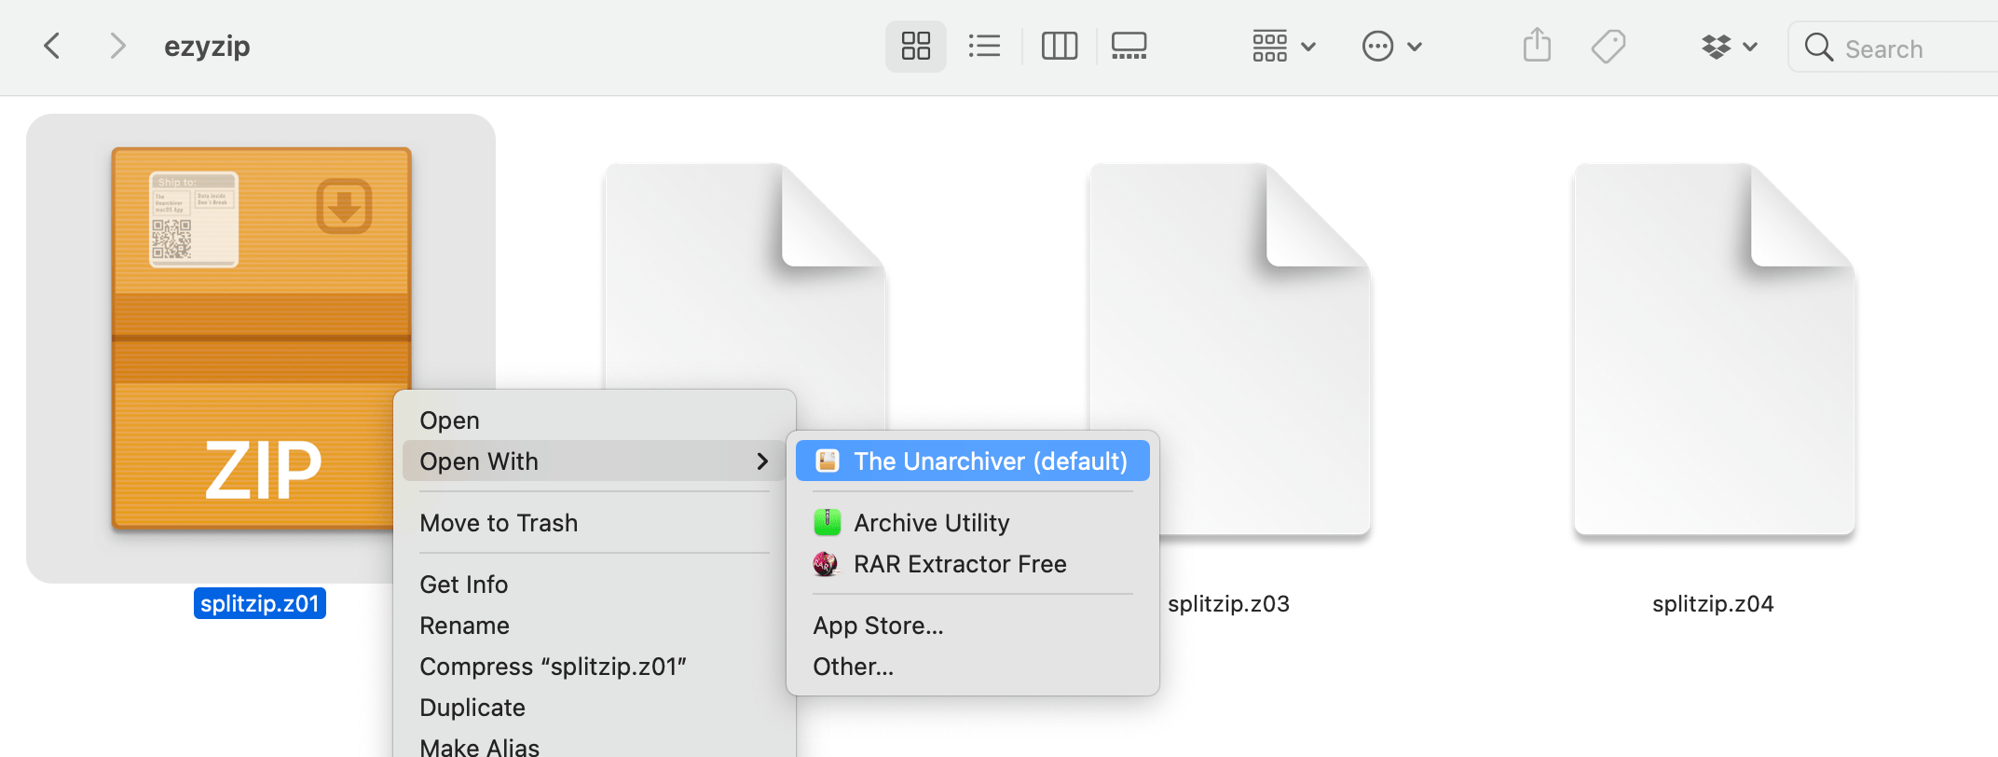Click the ezyzip folder title
The image size is (1998, 757).
(x=207, y=47)
